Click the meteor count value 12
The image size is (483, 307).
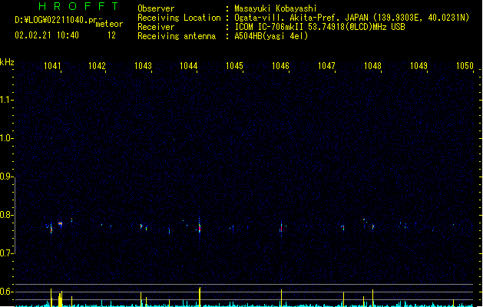[111, 35]
